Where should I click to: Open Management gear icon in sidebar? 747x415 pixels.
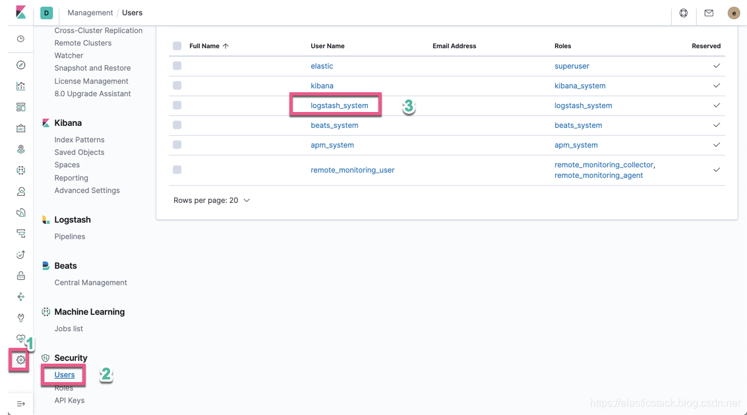[x=20, y=360]
